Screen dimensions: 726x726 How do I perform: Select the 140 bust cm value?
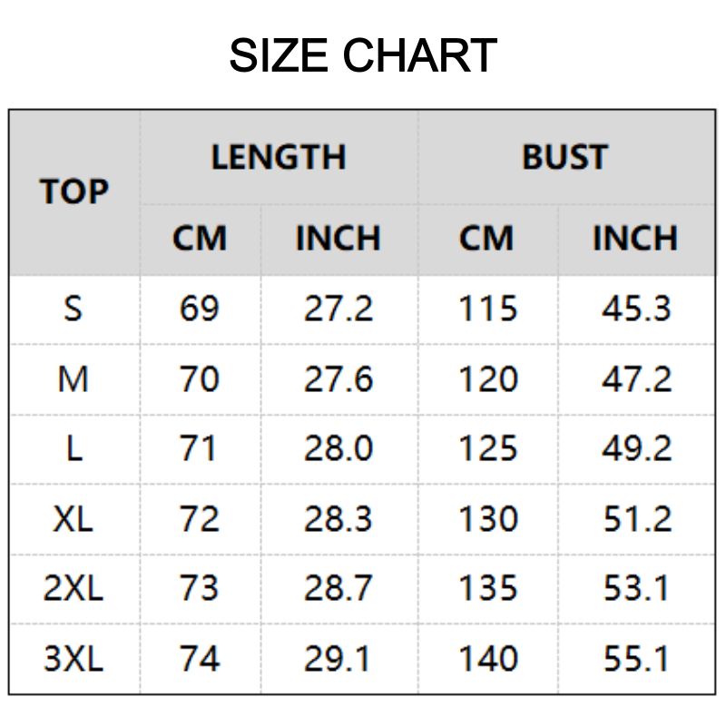pos(488,658)
